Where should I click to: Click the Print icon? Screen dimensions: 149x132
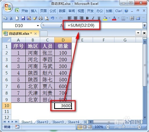[41, 18]
